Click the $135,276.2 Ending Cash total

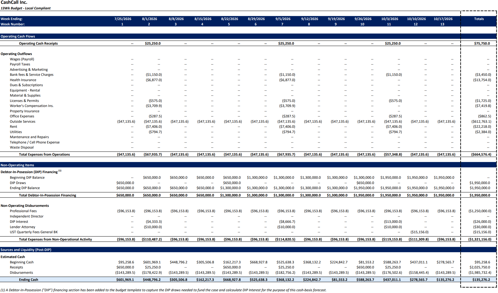click(481, 280)
